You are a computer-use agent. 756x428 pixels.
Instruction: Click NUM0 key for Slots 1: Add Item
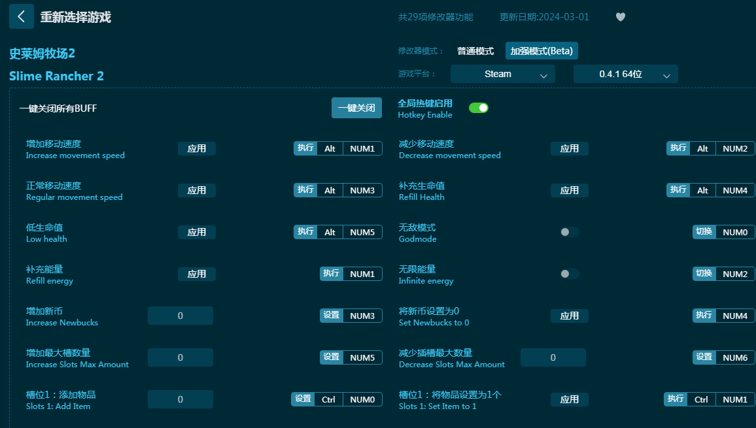click(x=362, y=399)
